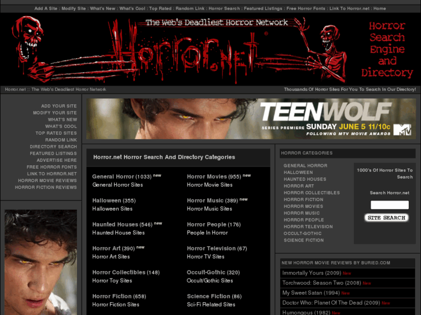The image size is (421, 315).
Task: Click inside the Search Horror.net text field
Action: tap(390, 205)
